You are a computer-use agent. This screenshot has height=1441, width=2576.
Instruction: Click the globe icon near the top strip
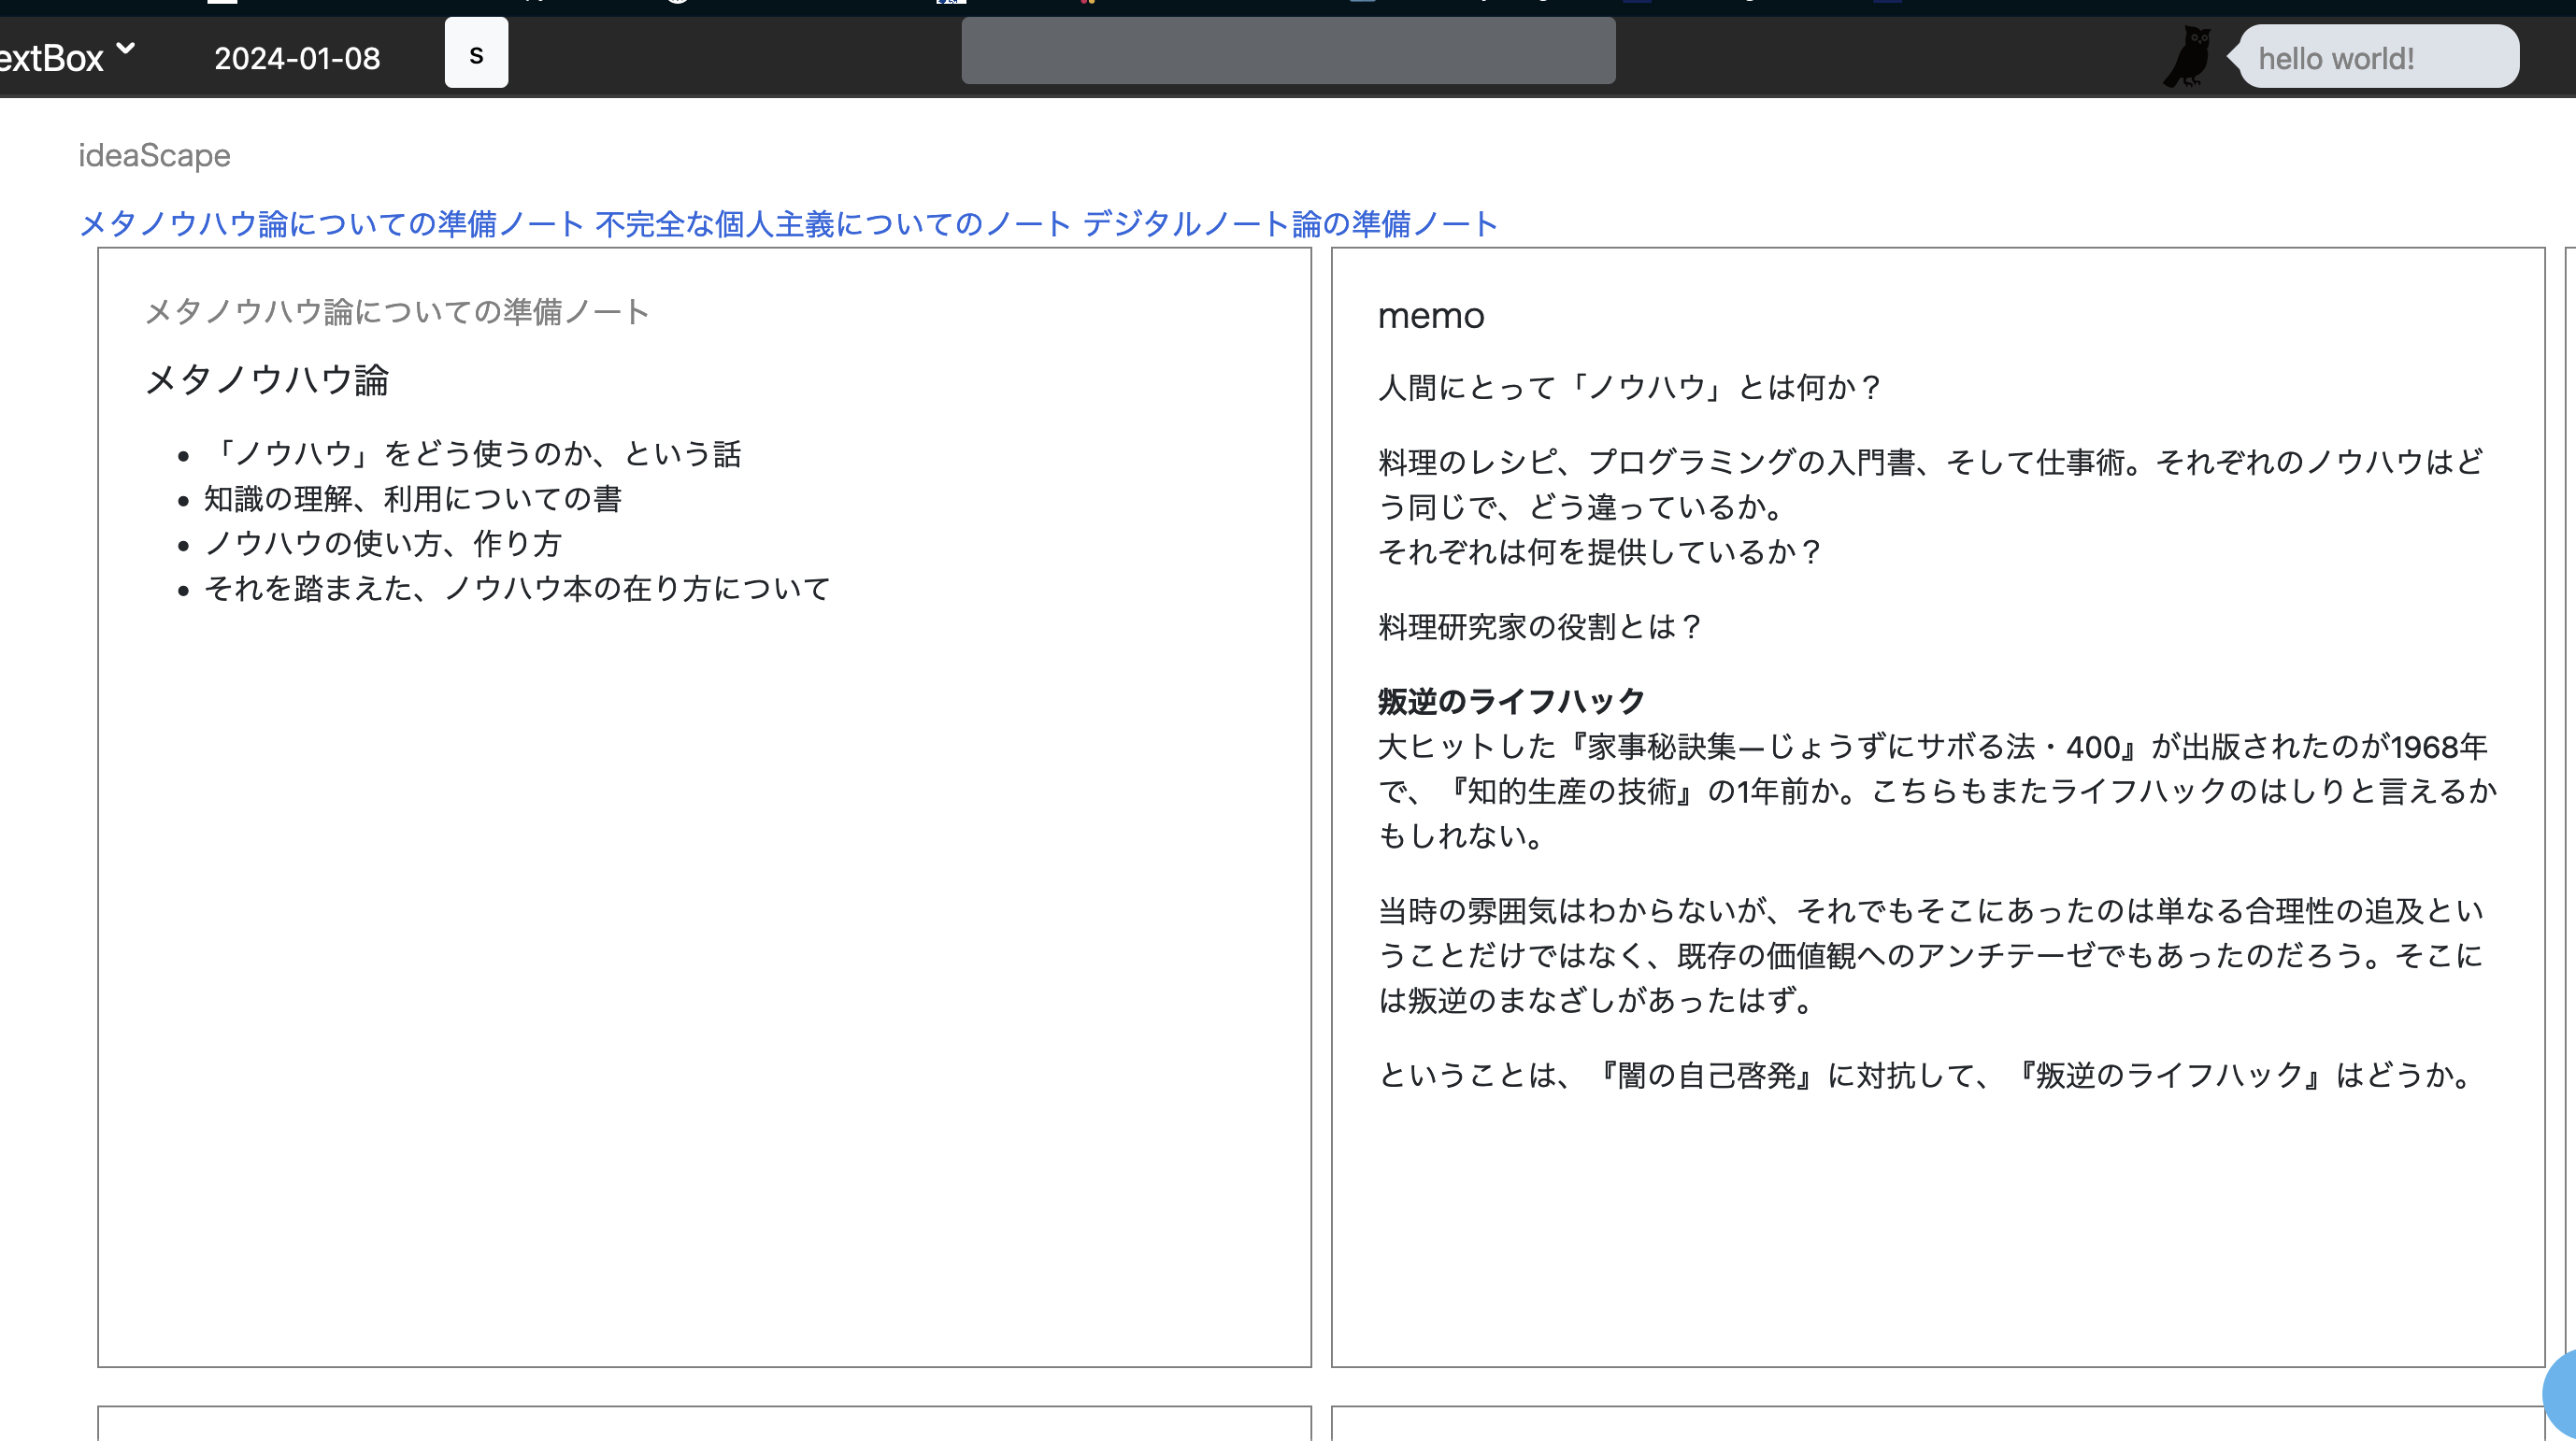[676, 5]
